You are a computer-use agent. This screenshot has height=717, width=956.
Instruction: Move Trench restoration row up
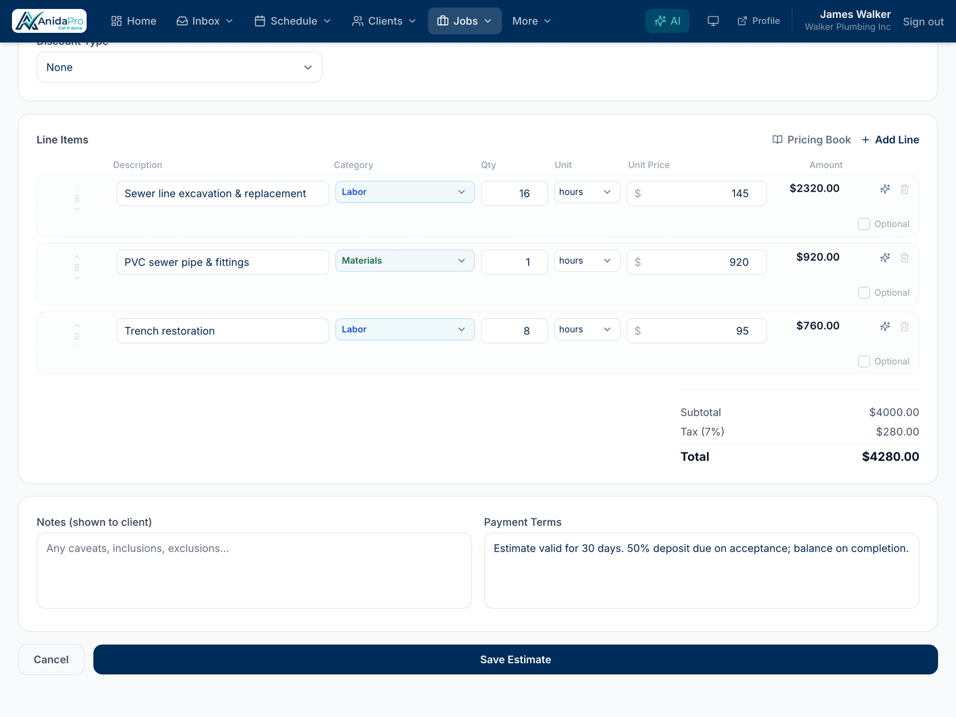coord(77,326)
